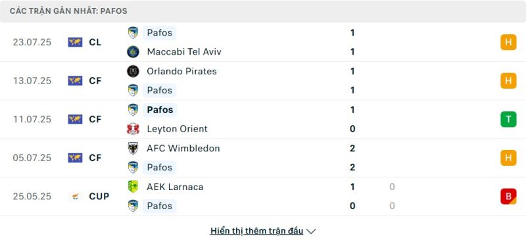Open the Pafos team name on 11.07.25 match
This screenshot has height=246, width=526.
tap(160, 110)
